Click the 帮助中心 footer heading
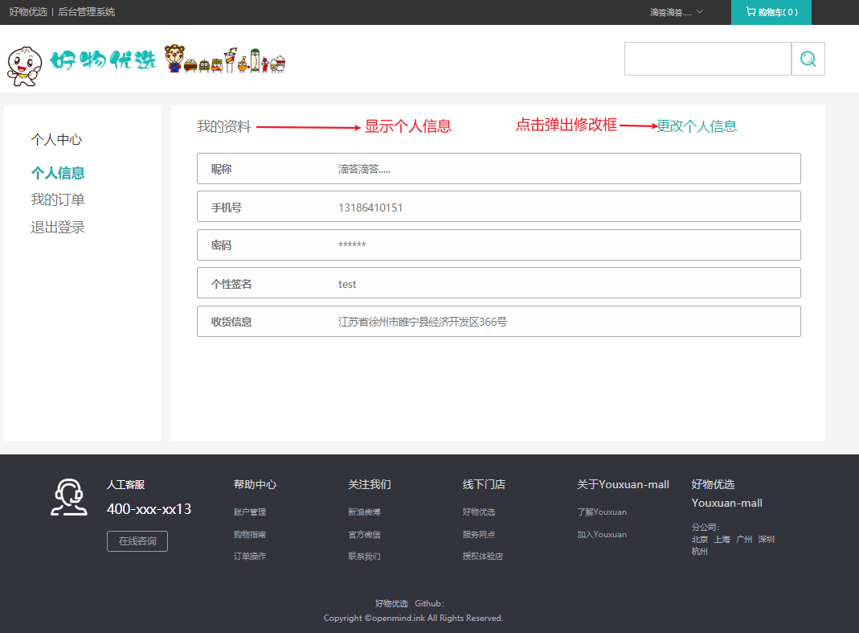This screenshot has width=859, height=633. point(255,484)
